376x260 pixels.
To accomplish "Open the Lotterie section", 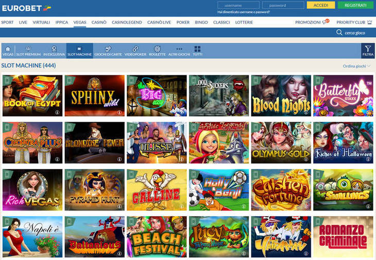I will point(244,22).
